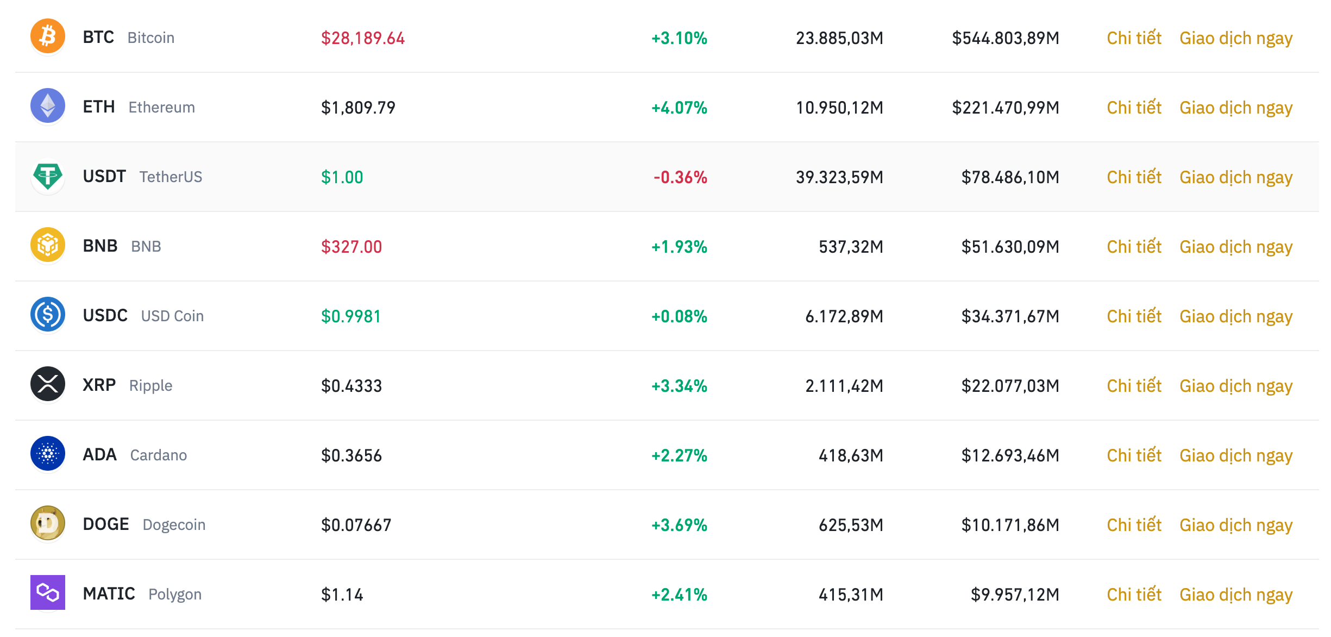
Task: Click market cap $221.470,99M
Action: tap(1006, 108)
